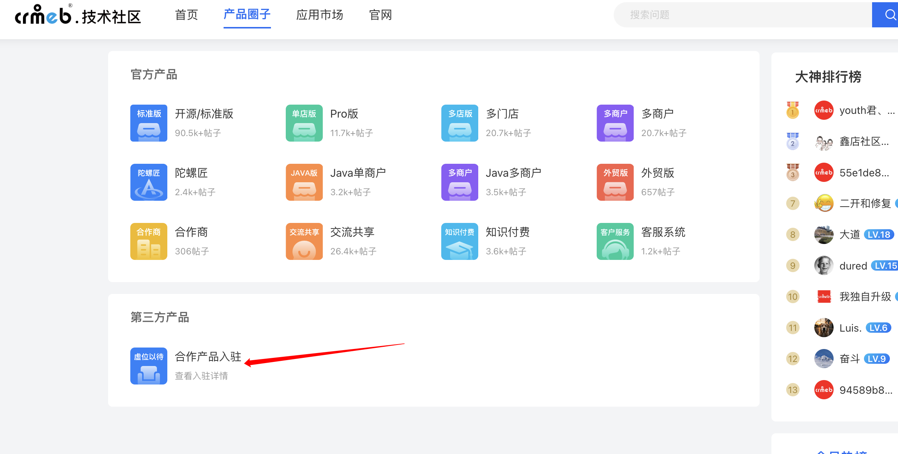This screenshot has width=898, height=454.
Task: Open the 多店版 light-blue store icon
Action: coord(460,123)
